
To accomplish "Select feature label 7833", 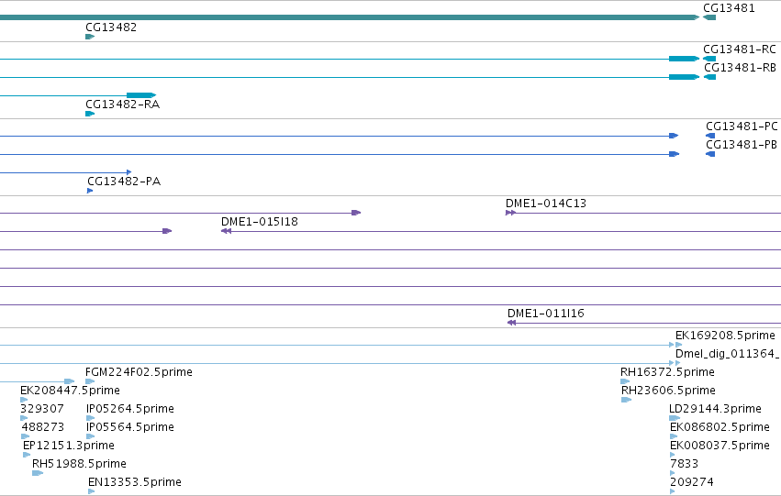I will (685, 464).
